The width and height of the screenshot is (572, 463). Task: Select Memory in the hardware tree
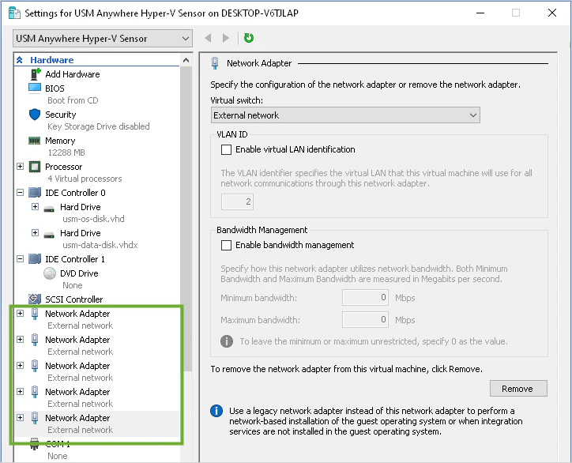click(x=60, y=141)
